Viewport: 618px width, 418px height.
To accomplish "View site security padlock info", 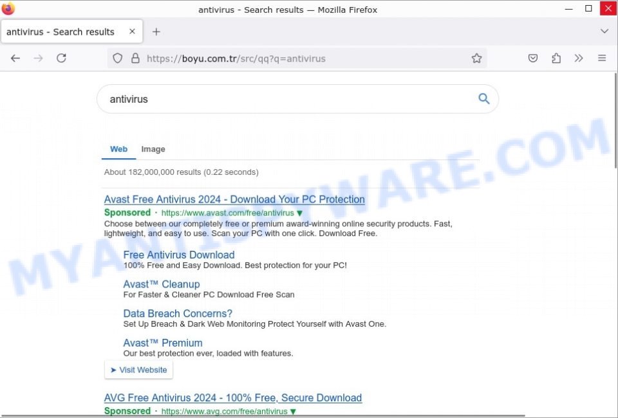I will coord(135,59).
